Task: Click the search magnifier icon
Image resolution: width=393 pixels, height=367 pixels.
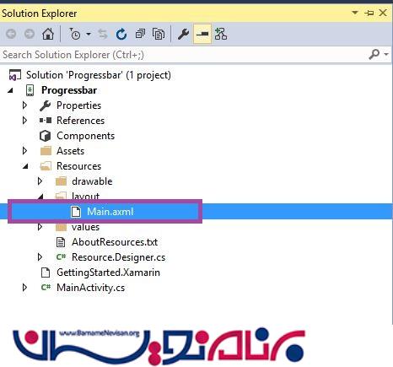Action: [x=374, y=54]
